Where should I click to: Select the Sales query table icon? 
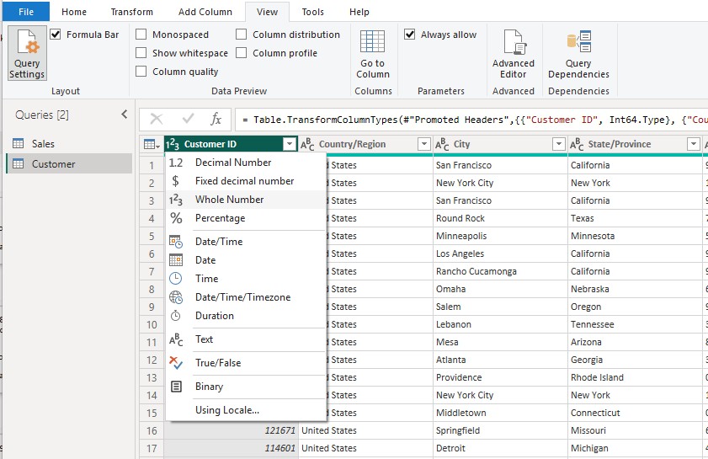coord(18,144)
